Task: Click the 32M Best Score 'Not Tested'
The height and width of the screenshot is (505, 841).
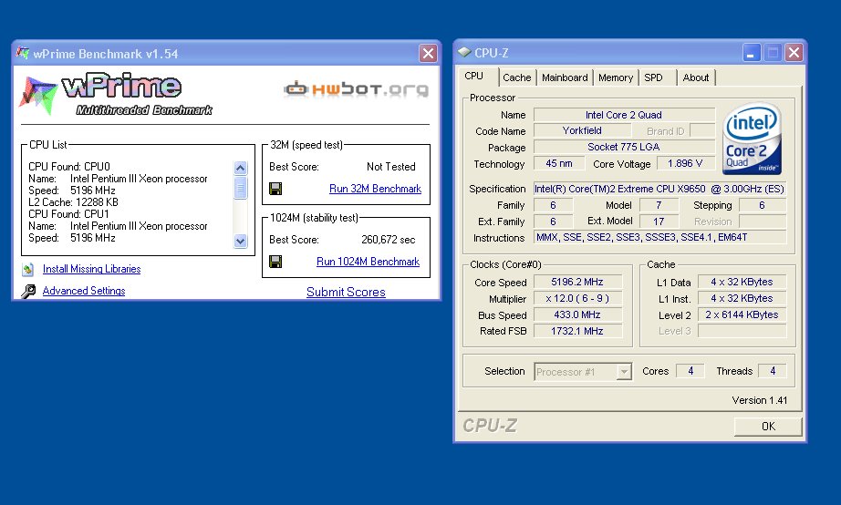Action: 391,167
